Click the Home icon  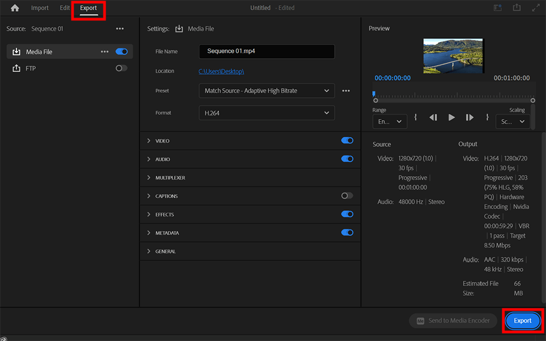coord(14,7)
